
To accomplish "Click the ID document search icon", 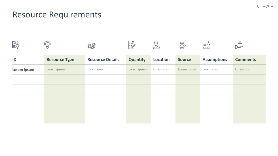I will [16, 45].
